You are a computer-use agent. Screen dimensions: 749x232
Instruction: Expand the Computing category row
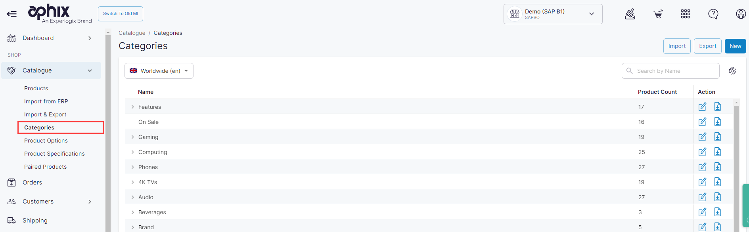pos(133,152)
